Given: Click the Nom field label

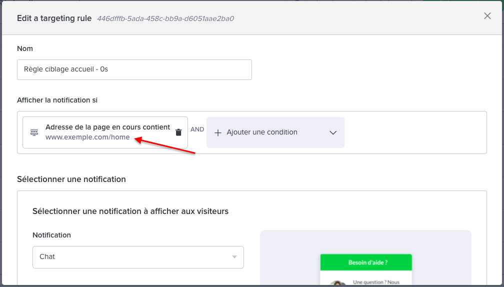Looking at the screenshot, I should [25, 48].
